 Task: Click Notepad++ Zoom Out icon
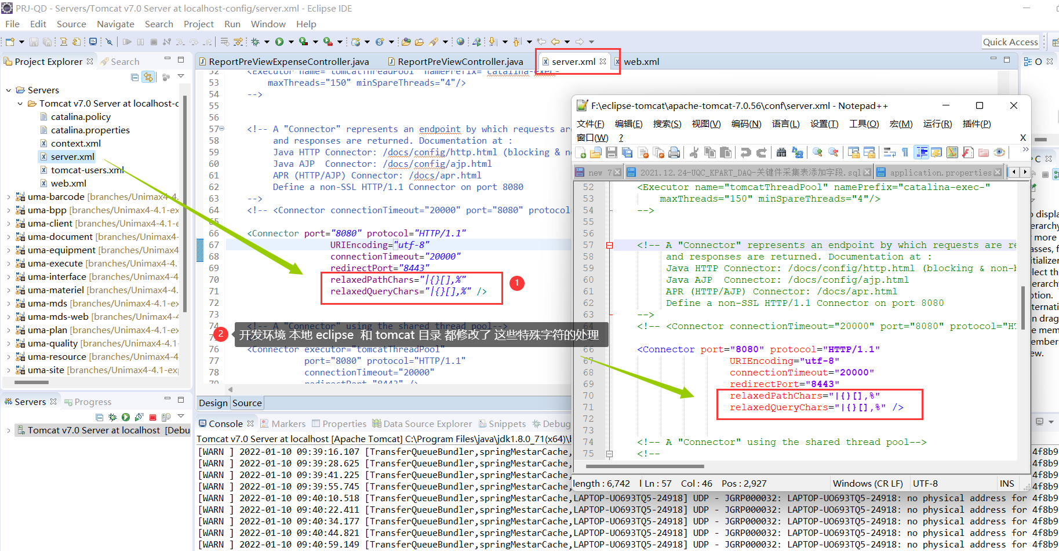[834, 152]
